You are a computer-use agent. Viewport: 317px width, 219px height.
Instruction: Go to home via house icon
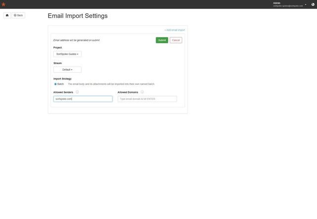click(7, 15)
